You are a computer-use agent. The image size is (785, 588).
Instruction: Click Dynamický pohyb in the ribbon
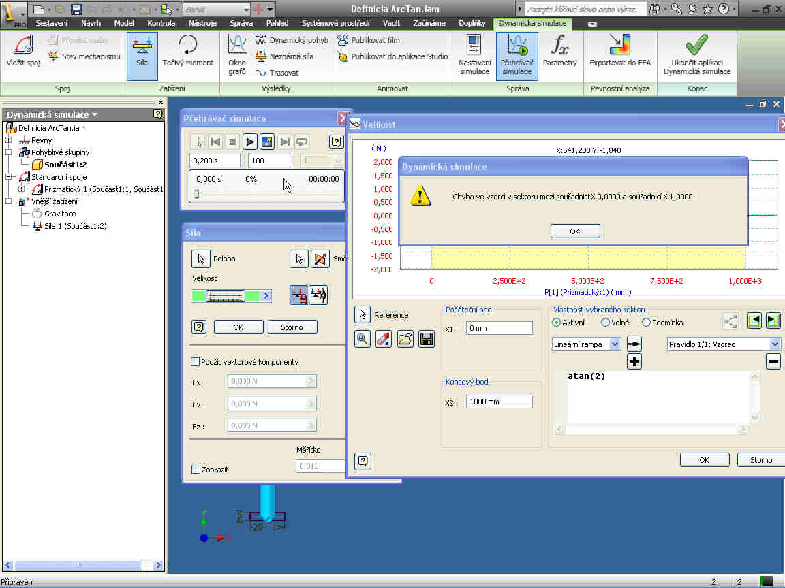click(292, 40)
